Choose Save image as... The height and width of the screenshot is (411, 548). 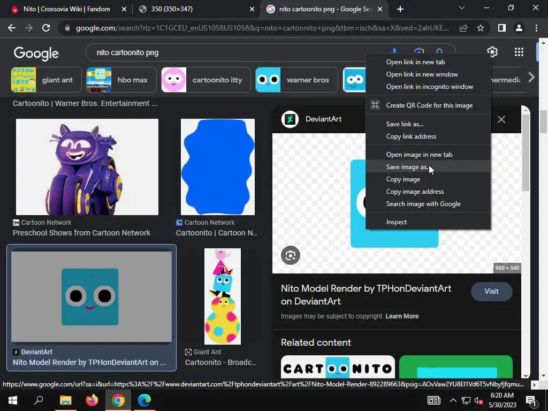click(428, 167)
